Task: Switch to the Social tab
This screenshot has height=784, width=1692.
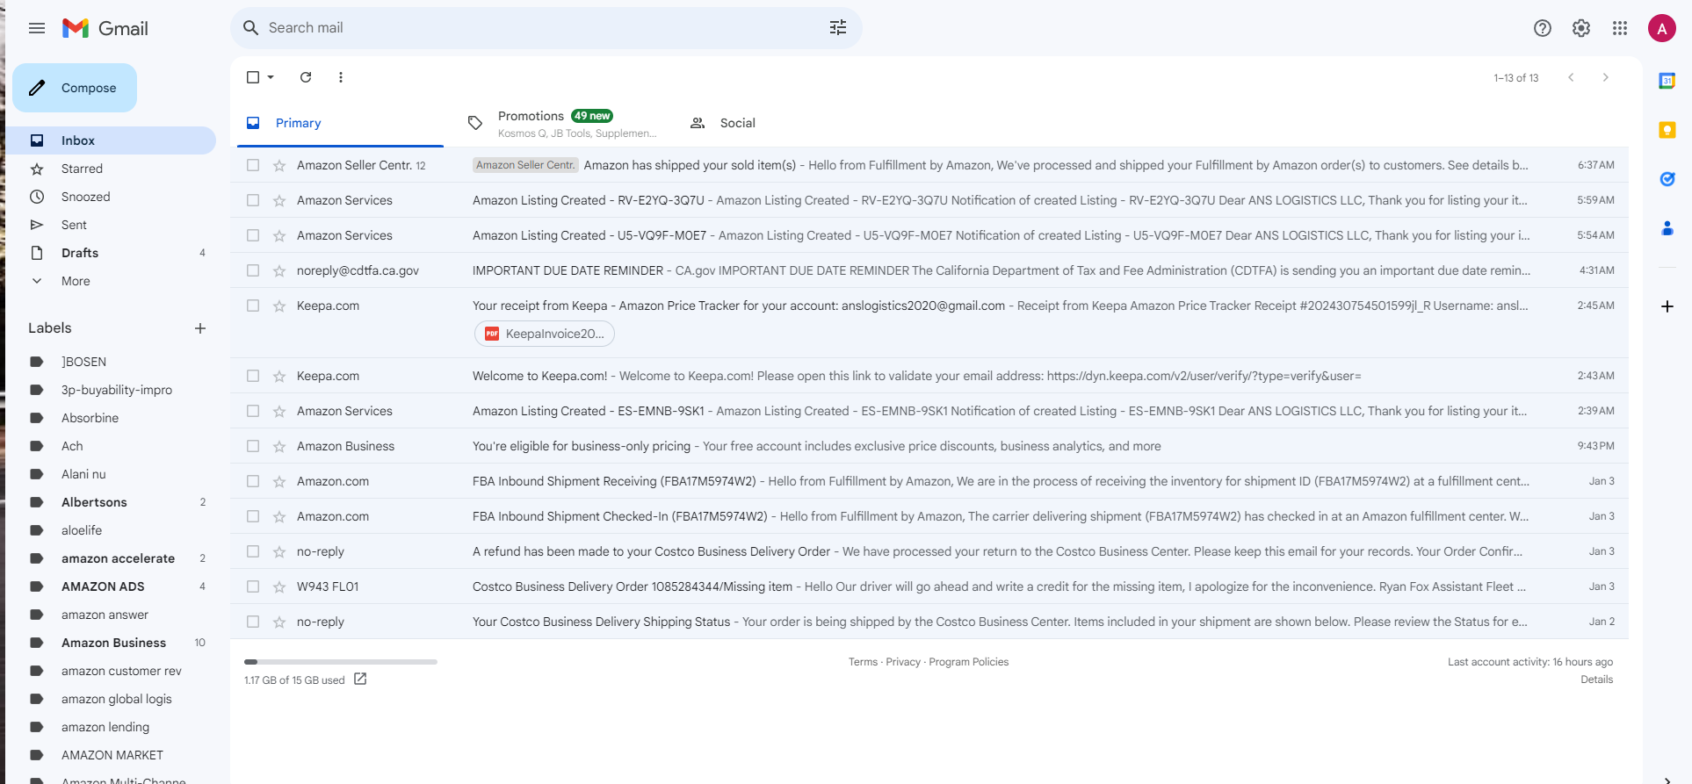Action: click(784, 123)
